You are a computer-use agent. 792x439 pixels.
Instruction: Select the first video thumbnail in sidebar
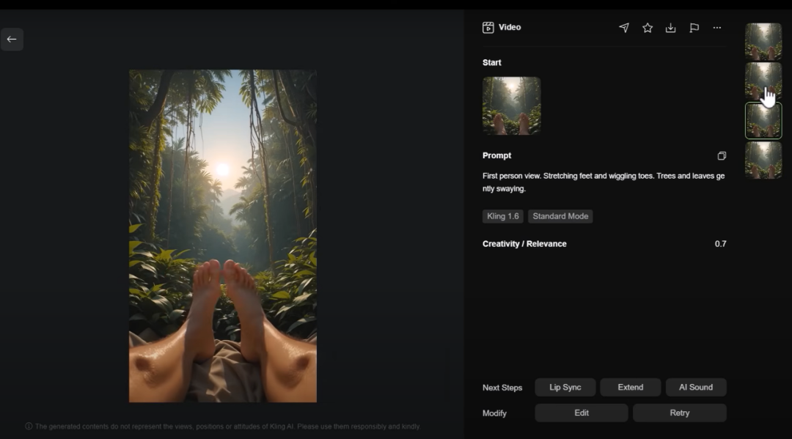[763, 41]
